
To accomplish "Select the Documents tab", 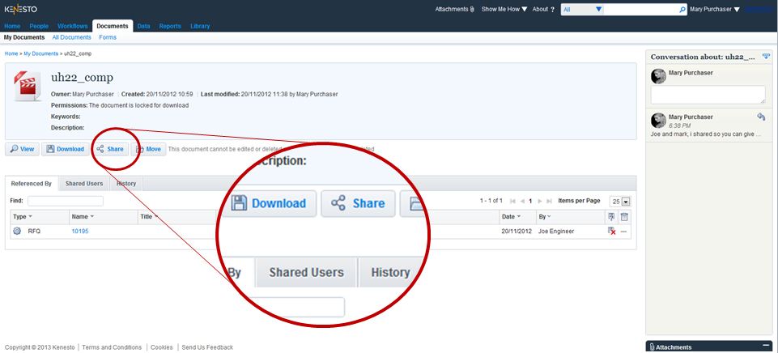I will tap(113, 26).
